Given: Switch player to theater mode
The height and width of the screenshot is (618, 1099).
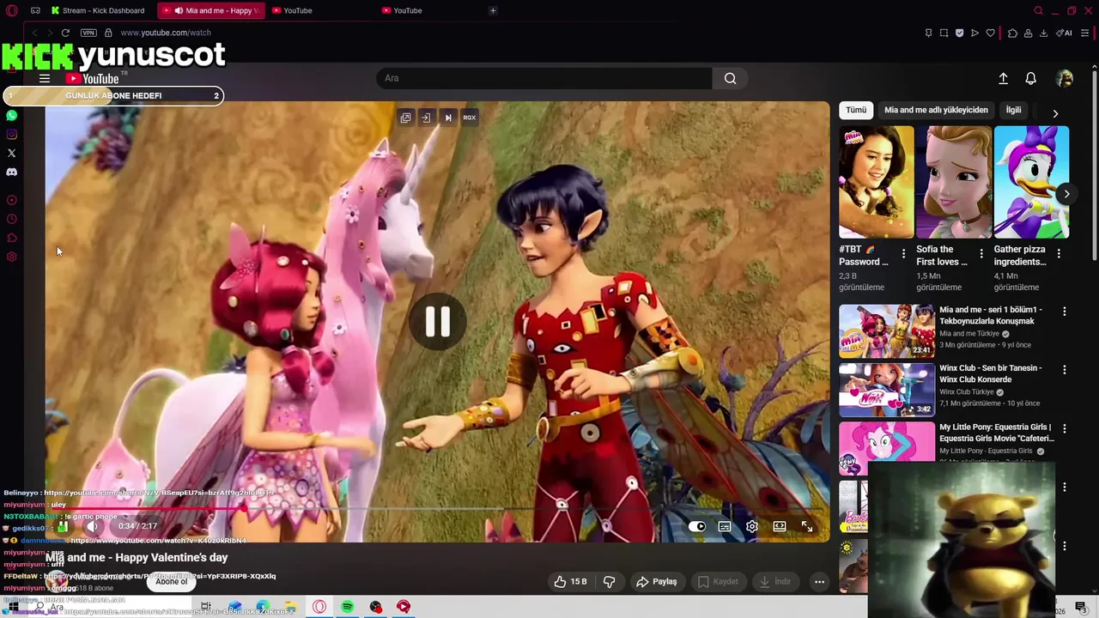Looking at the screenshot, I should 780,526.
